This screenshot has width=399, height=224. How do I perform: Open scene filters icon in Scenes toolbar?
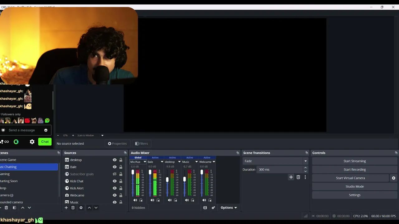pyautogui.click(x=14, y=208)
